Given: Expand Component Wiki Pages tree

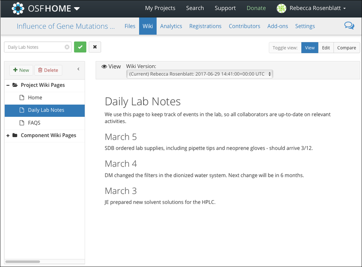Looking at the screenshot, I should 8,135.
